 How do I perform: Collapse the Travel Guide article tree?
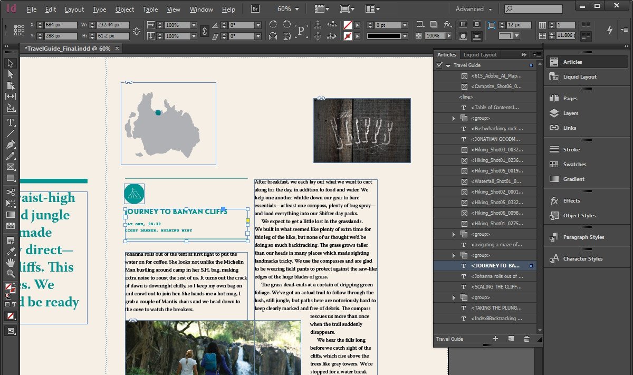pos(448,65)
